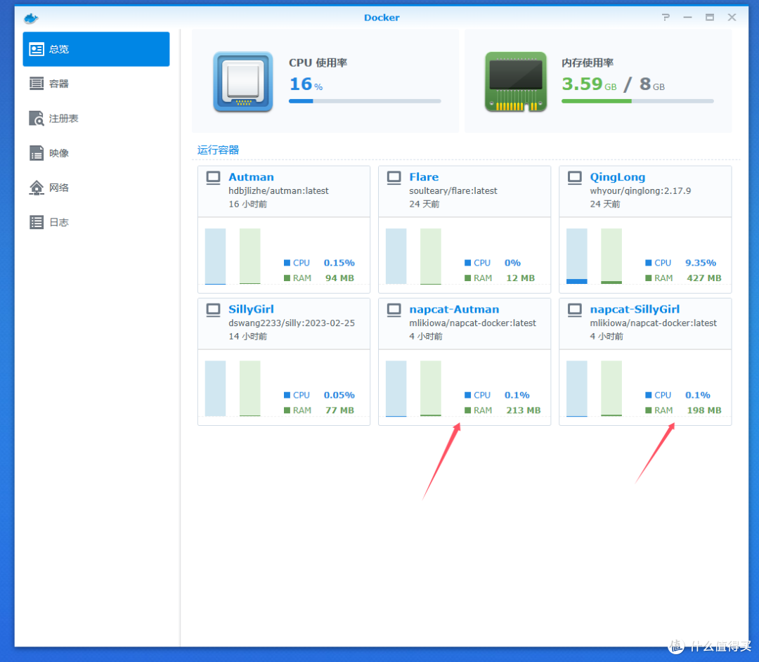
Task: Click the 3.59 GB memory value
Action: click(x=589, y=84)
